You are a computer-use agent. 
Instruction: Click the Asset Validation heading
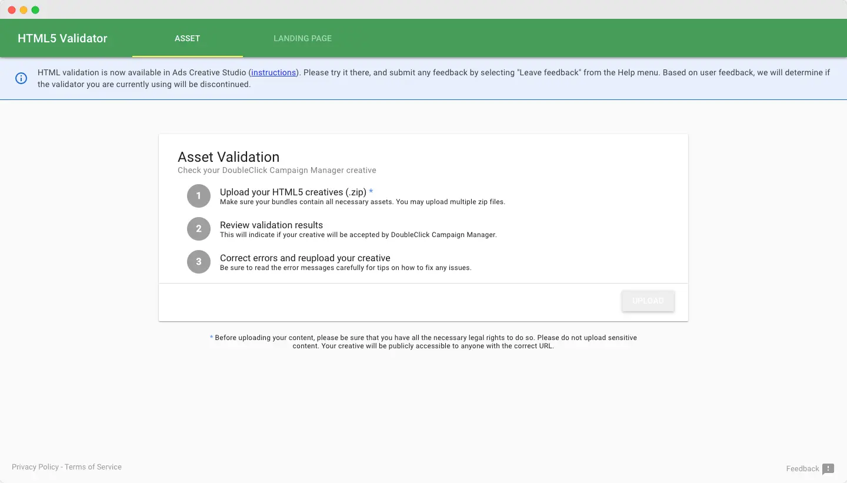coord(228,157)
